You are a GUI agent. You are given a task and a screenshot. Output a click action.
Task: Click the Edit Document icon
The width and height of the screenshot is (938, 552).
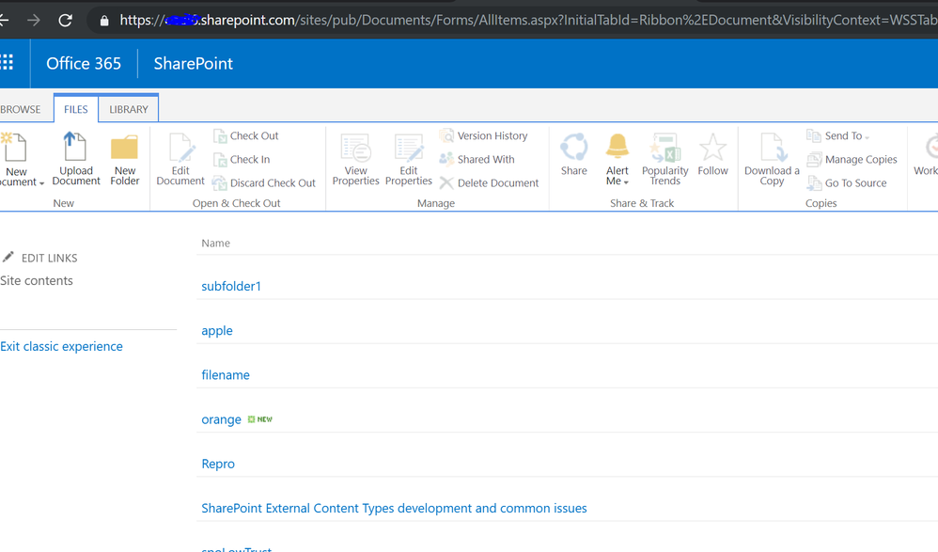coord(180,148)
